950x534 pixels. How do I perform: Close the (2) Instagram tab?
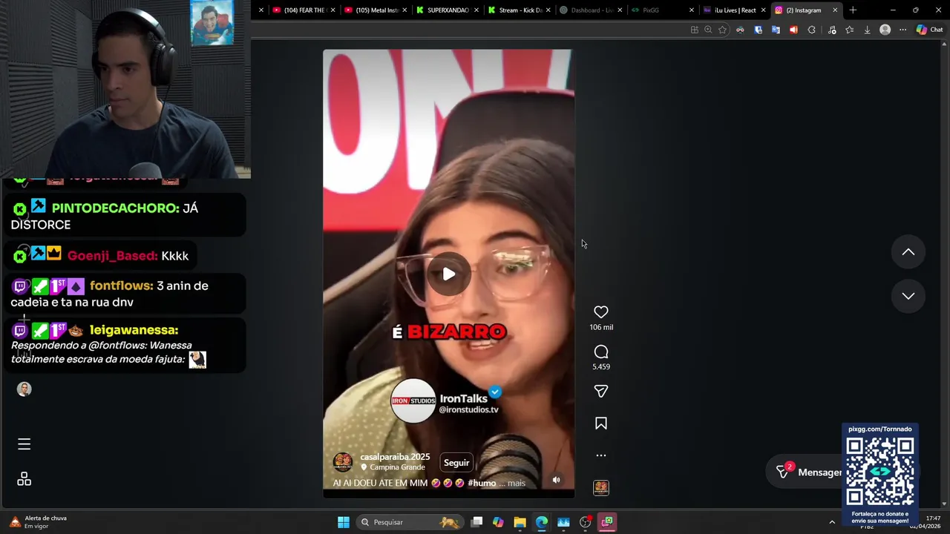tap(835, 10)
